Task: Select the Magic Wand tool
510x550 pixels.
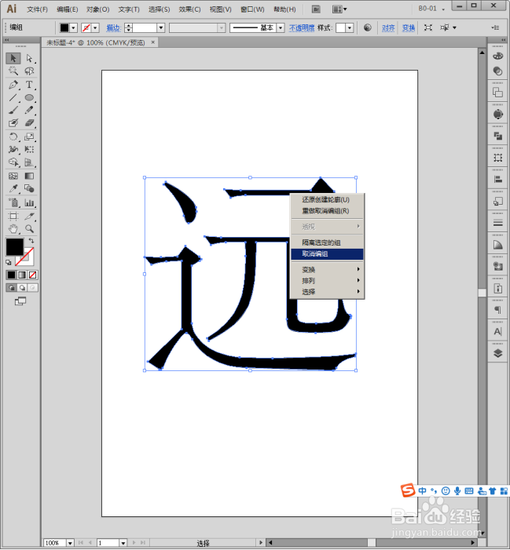Action: tap(13, 71)
